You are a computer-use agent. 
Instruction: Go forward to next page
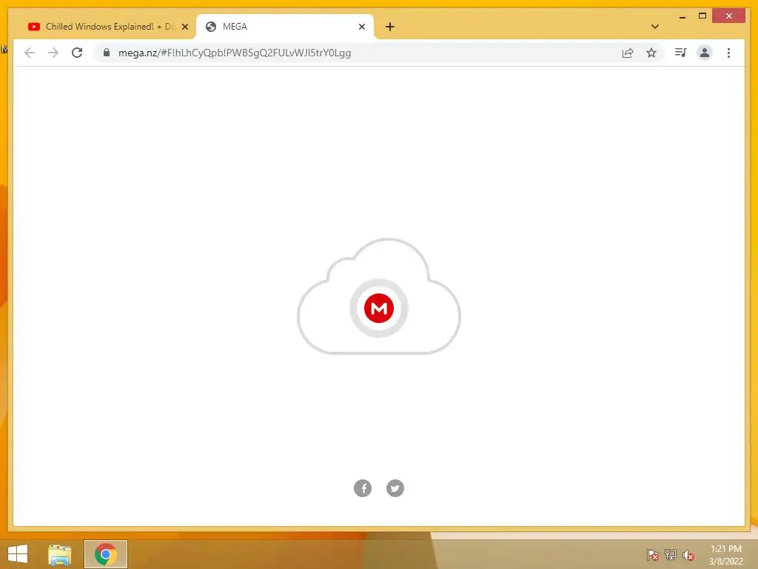click(x=53, y=53)
